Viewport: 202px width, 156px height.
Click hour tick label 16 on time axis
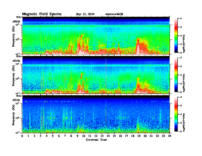[120, 136]
